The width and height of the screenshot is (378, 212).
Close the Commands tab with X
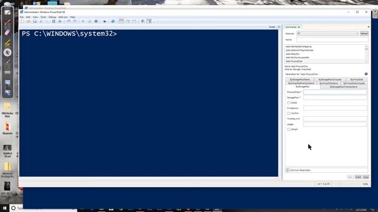[x=299, y=27]
